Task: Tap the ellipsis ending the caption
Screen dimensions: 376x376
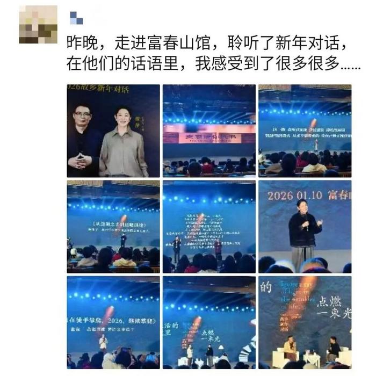Action: 351,68
